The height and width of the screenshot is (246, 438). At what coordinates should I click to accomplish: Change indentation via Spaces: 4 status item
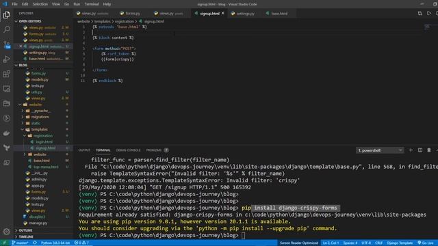pos(350,243)
